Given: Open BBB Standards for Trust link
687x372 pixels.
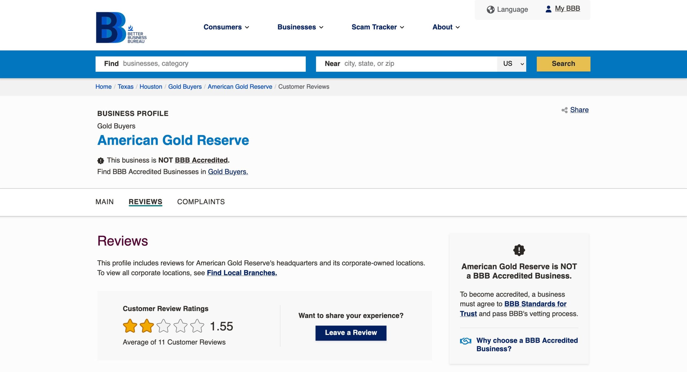Looking at the screenshot, I should click(513, 309).
